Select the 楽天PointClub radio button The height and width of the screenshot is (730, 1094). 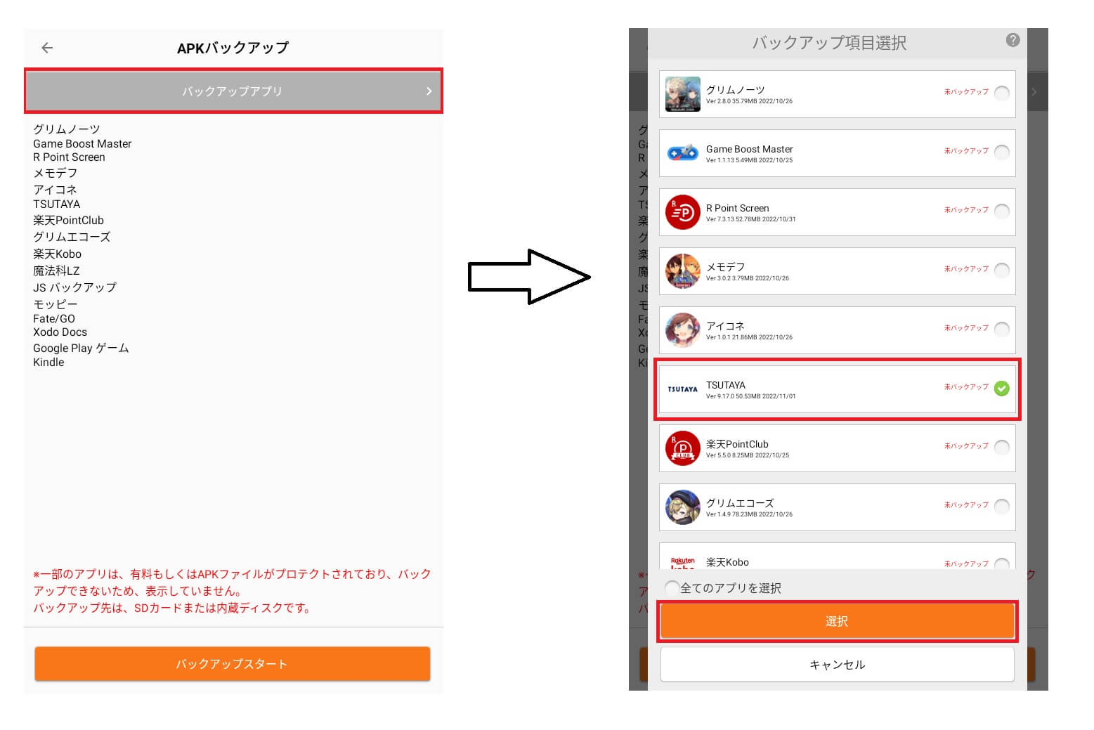pos(1002,447)
